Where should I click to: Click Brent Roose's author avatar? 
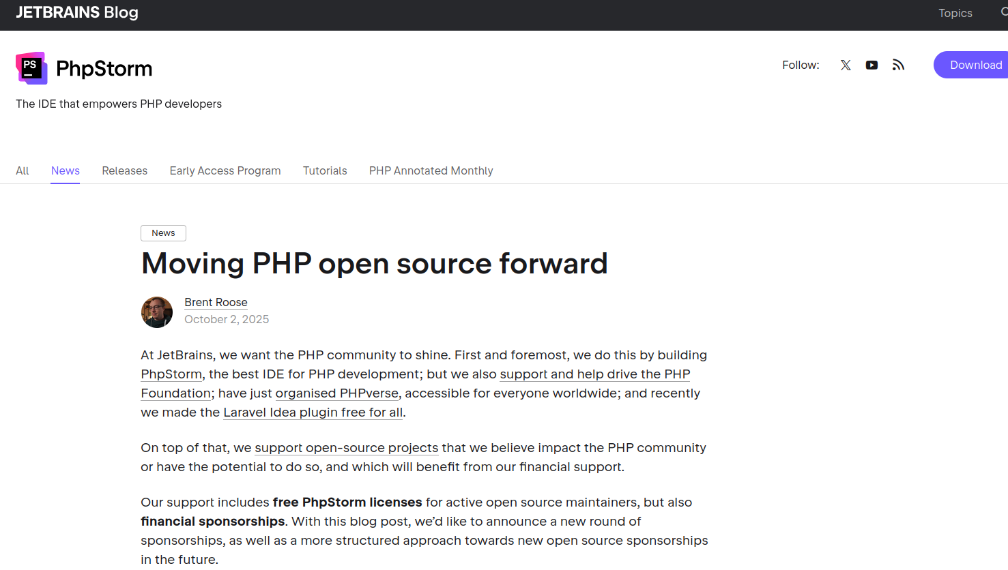[157, 312]
